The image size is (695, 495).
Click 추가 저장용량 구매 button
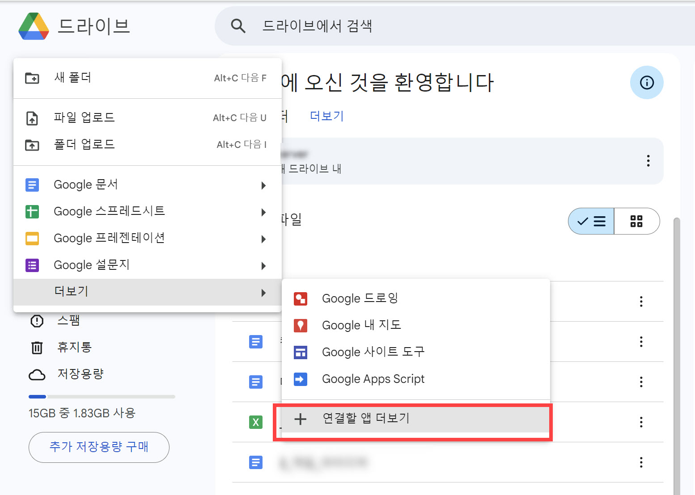(x=99, y=447)
